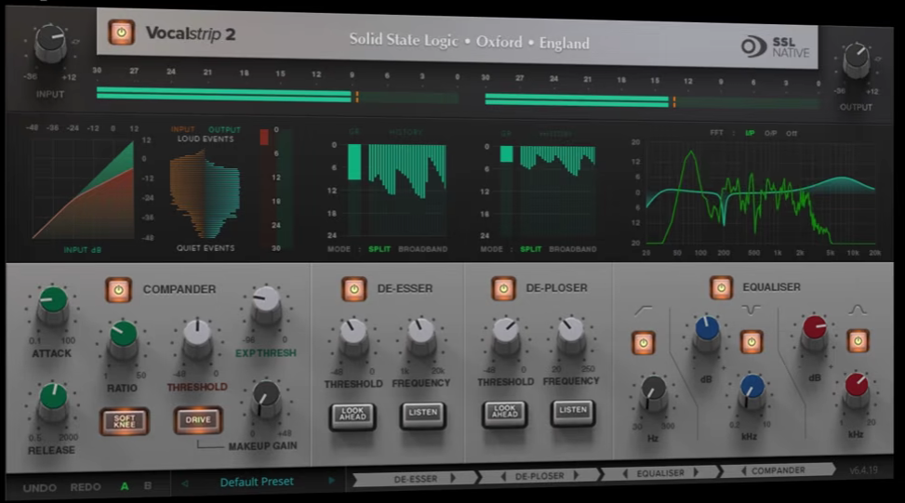Click the De-Esser processing order block
The height and width of the screenshot is (503, 905).
[x=415, y=478]
